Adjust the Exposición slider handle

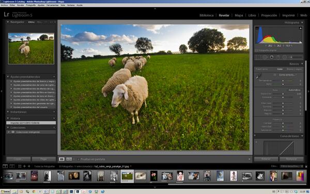pos(283,94)
